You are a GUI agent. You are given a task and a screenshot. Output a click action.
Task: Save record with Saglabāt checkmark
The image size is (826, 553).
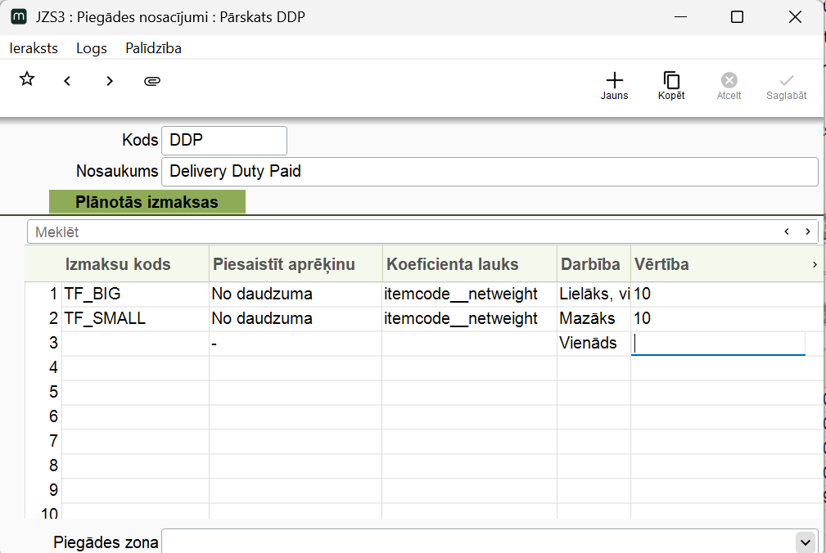pyautogui.click(x=786, y=85)
